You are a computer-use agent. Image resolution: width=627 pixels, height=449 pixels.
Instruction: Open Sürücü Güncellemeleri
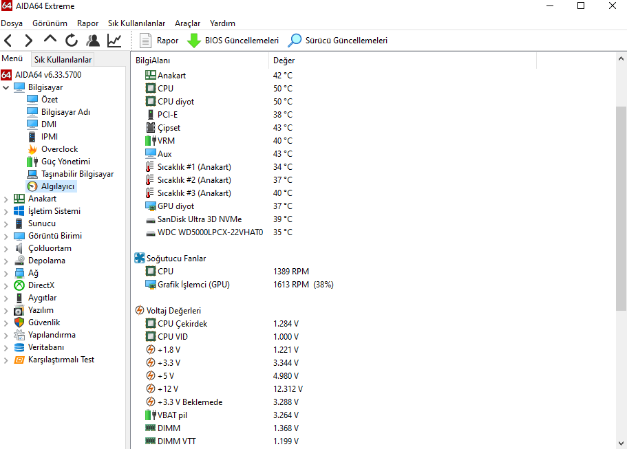click(x=338, y=41)
